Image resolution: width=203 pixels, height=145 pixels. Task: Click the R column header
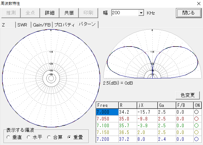[x=128, y=105]
